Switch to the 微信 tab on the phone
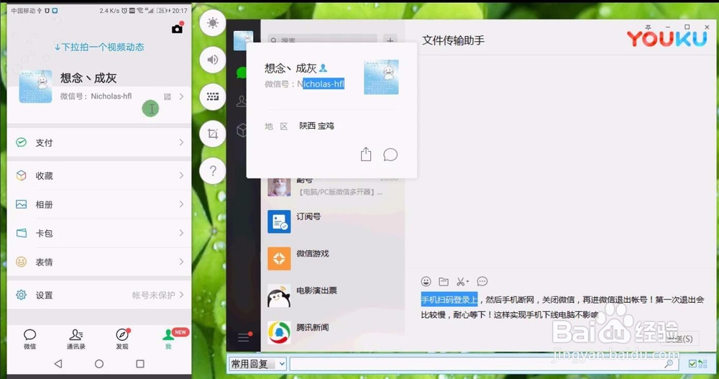Image resolution: width=719 pixels, height=379 pixels. click(29, 339)
